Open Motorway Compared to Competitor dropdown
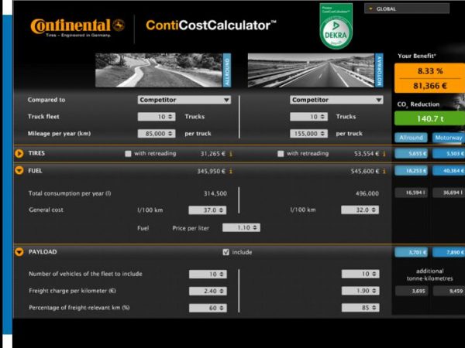The width and height of the screenshot is (465, 348). tap(336, 100)
